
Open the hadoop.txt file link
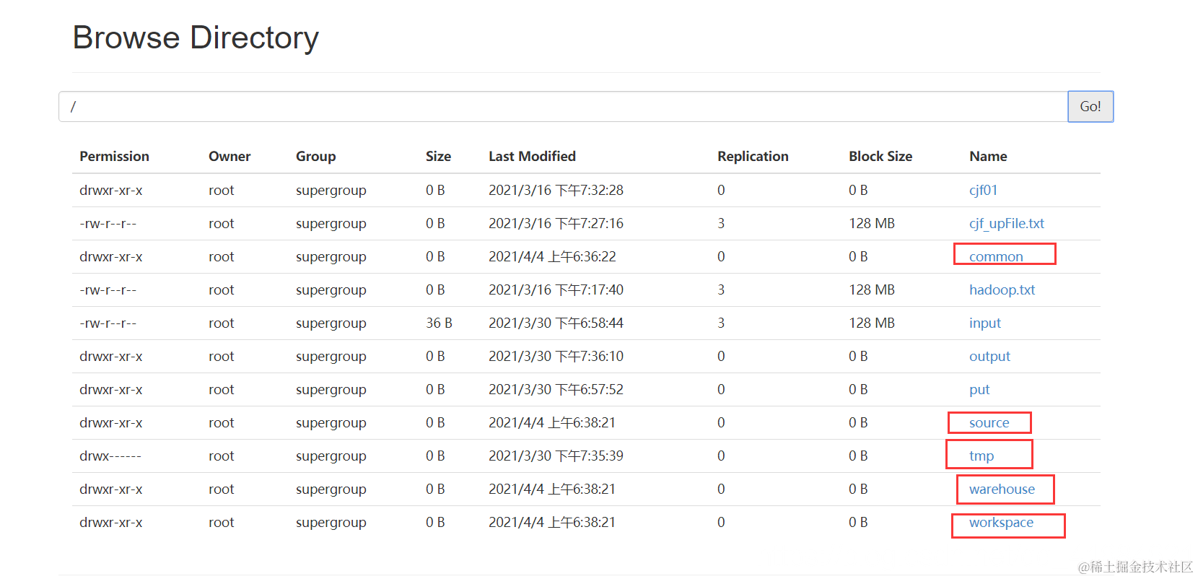click(1002, 289)
